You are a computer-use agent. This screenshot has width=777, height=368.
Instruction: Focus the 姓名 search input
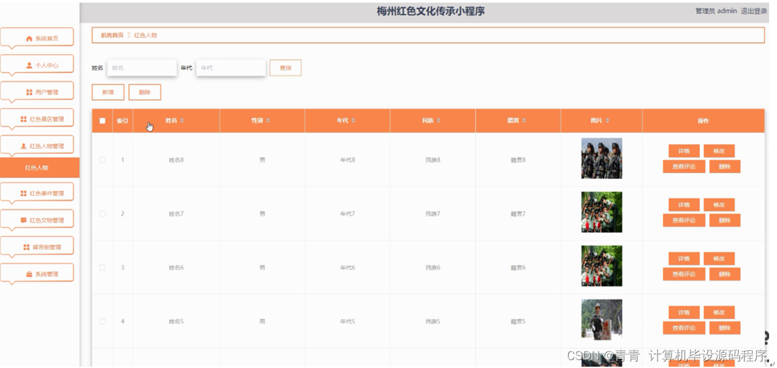[142, 68]
